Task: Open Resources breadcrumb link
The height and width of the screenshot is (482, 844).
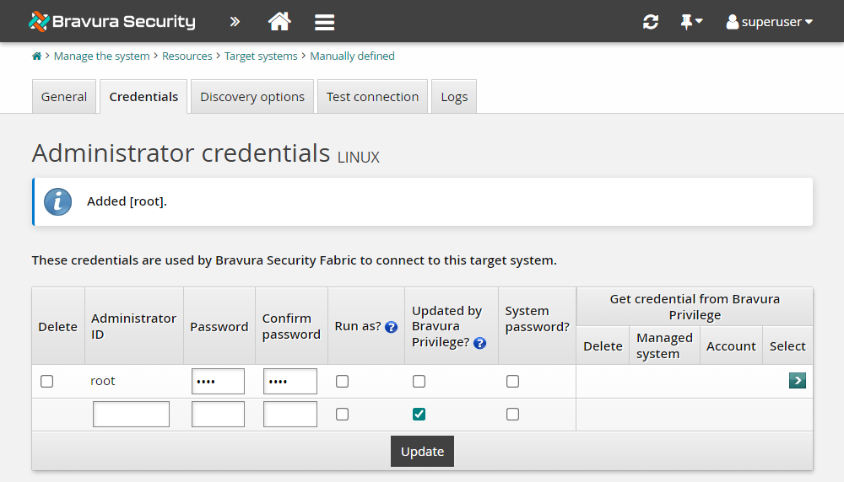Action: 187,56
